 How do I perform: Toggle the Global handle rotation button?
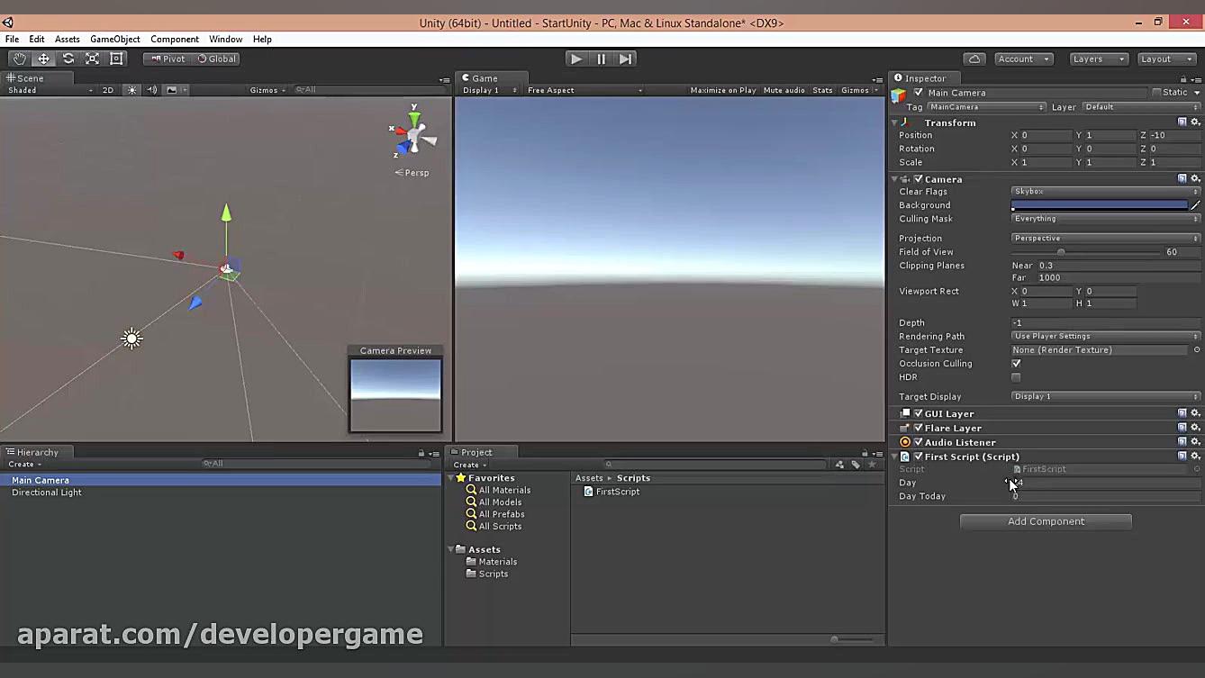point(216,59)
